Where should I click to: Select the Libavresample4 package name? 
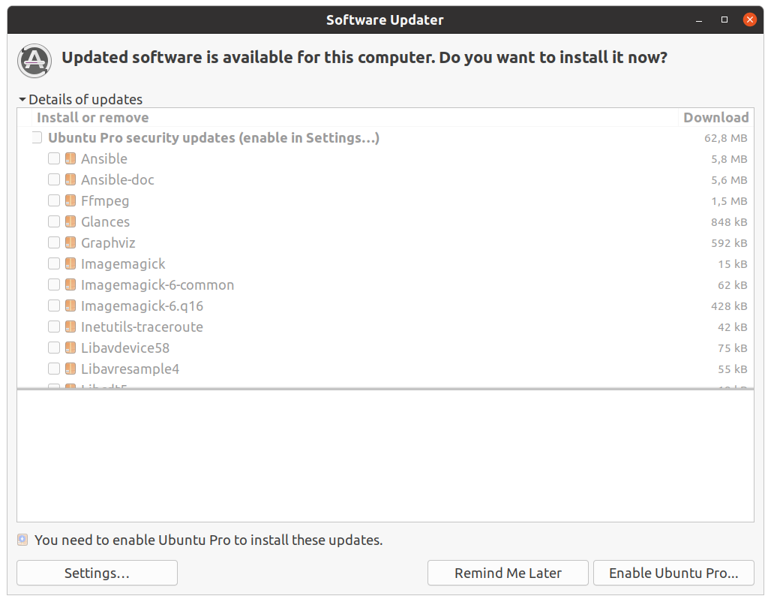(x=130, y=369)
